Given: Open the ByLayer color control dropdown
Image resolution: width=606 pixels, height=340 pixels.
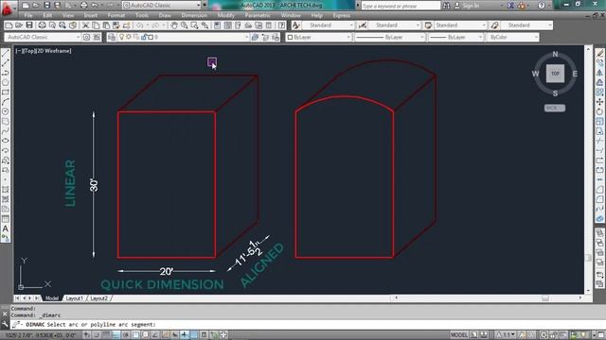Looking at the screenshot, I should click(318, 37).
